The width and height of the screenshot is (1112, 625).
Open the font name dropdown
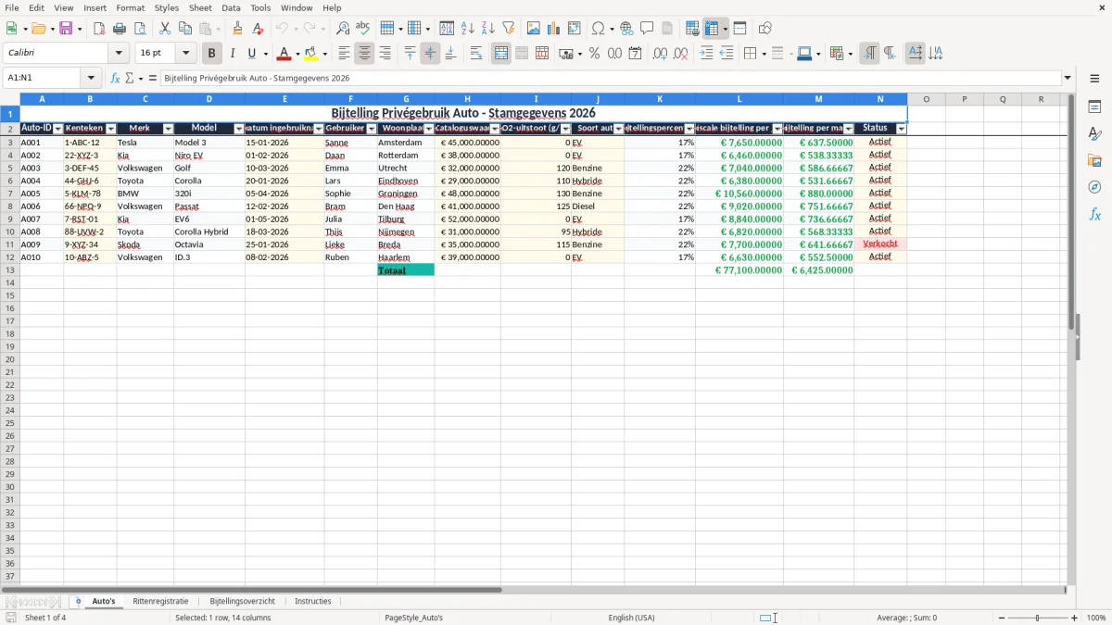click(x=119, y=54)
